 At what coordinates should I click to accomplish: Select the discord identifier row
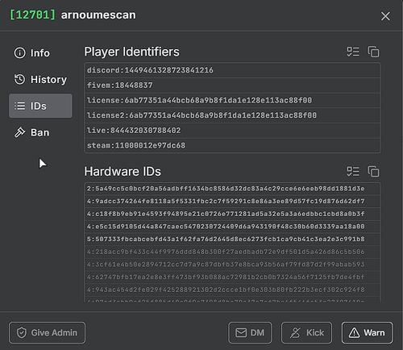point(232,70)
